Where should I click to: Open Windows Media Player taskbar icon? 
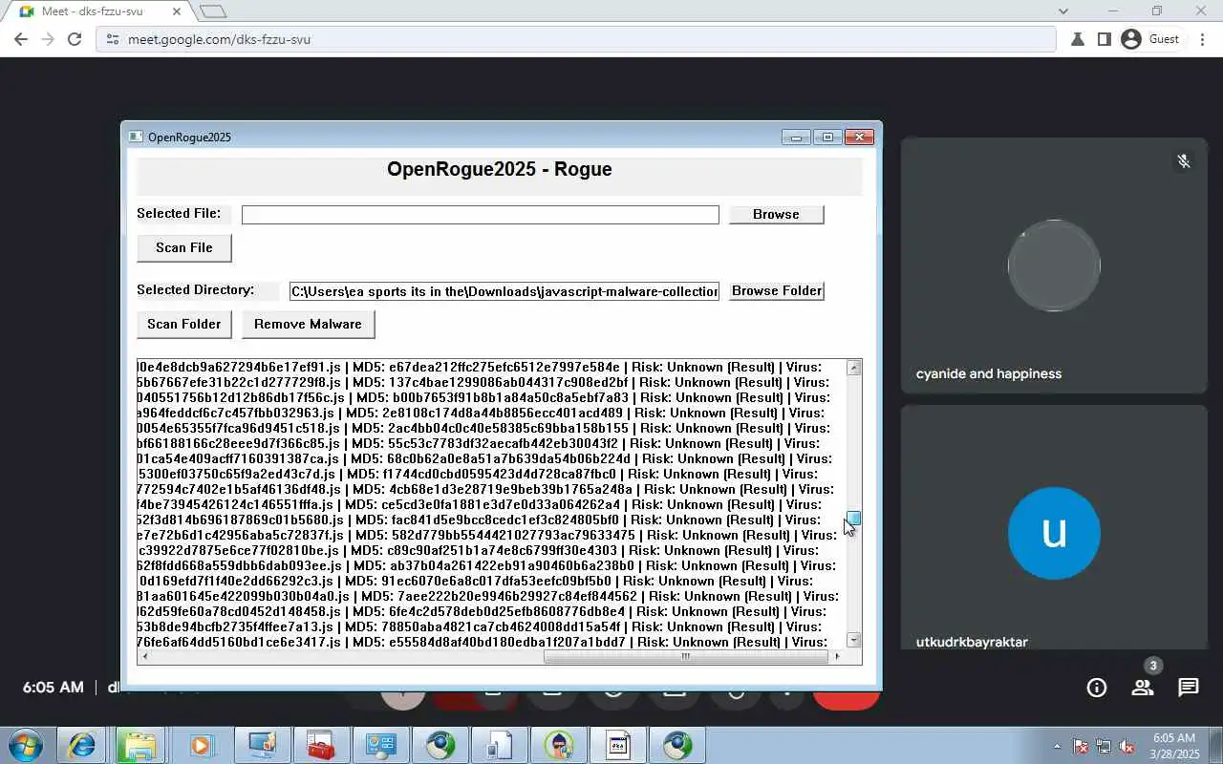coord(202,745)
